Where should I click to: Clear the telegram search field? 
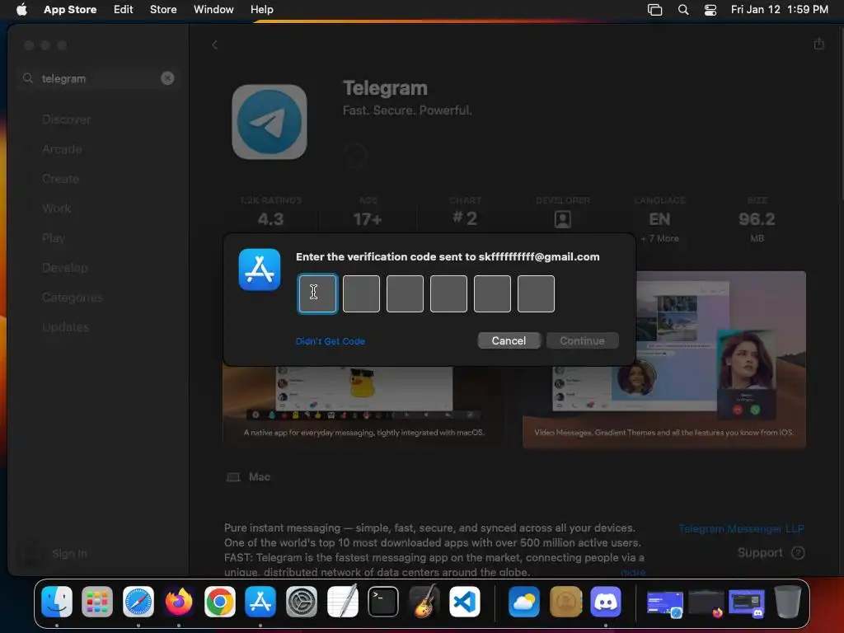pos(167,78)
